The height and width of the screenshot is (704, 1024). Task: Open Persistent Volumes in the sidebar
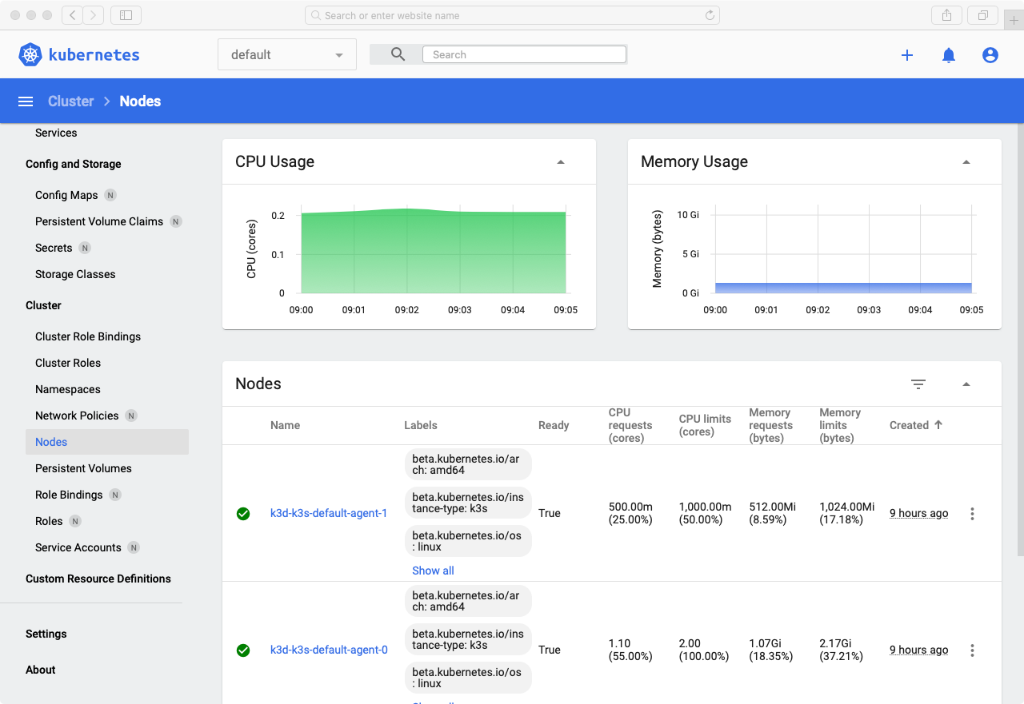tap(83, 468)
